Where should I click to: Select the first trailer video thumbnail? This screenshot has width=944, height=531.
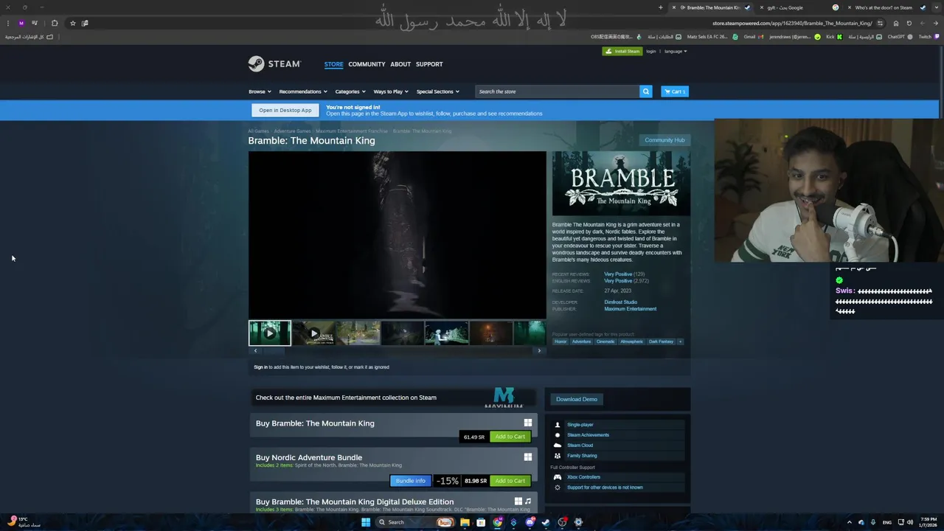270,333
